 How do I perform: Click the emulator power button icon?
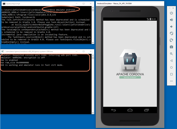pos(171,13)
